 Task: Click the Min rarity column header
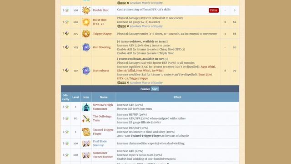[65, 97]
